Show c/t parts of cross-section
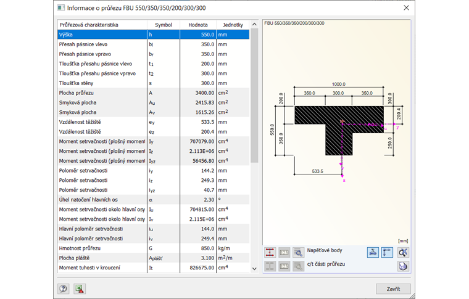This screenshot has height=299, width=469. tap(270, 266)
